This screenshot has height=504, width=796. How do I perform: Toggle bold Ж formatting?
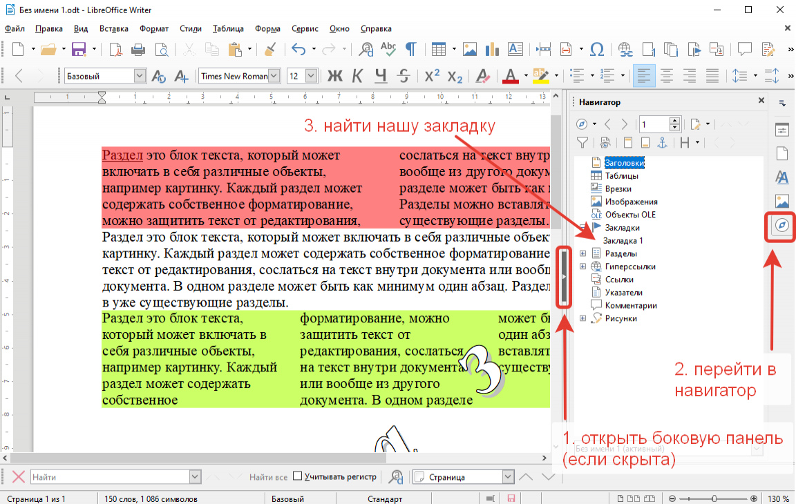pyautogui.click(x=334, y=76)
